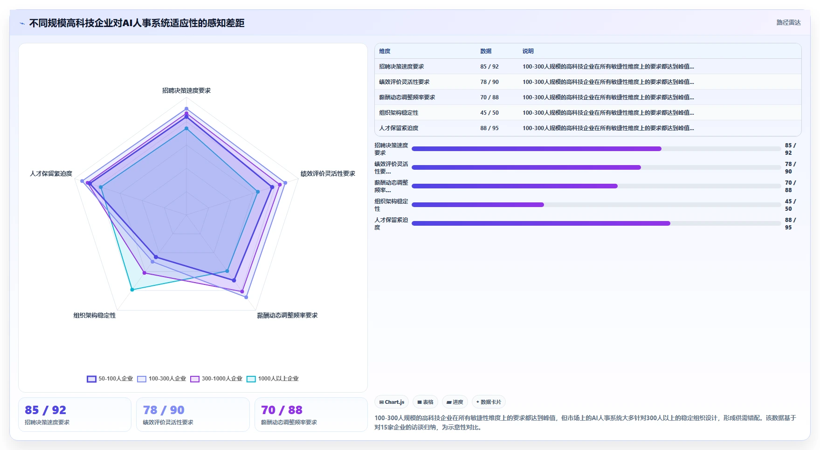Image resolution: width=820 pixels, height=450 pixels.
Task: Click the 表格 tag chip
Action: 425,402
